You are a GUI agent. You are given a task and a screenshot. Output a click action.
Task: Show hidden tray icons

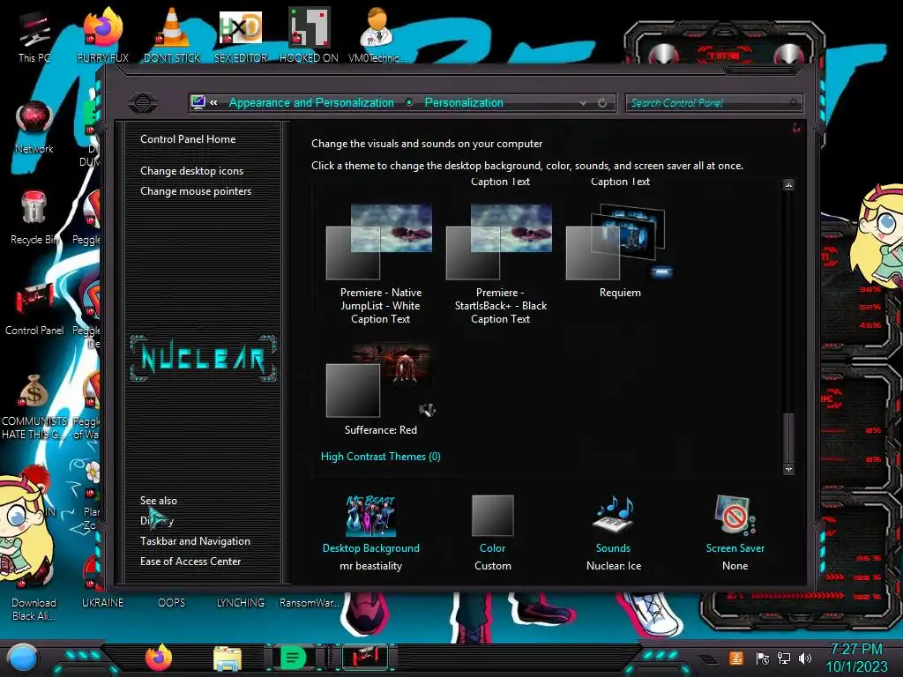pyautogui.click(x=708, y=659)
